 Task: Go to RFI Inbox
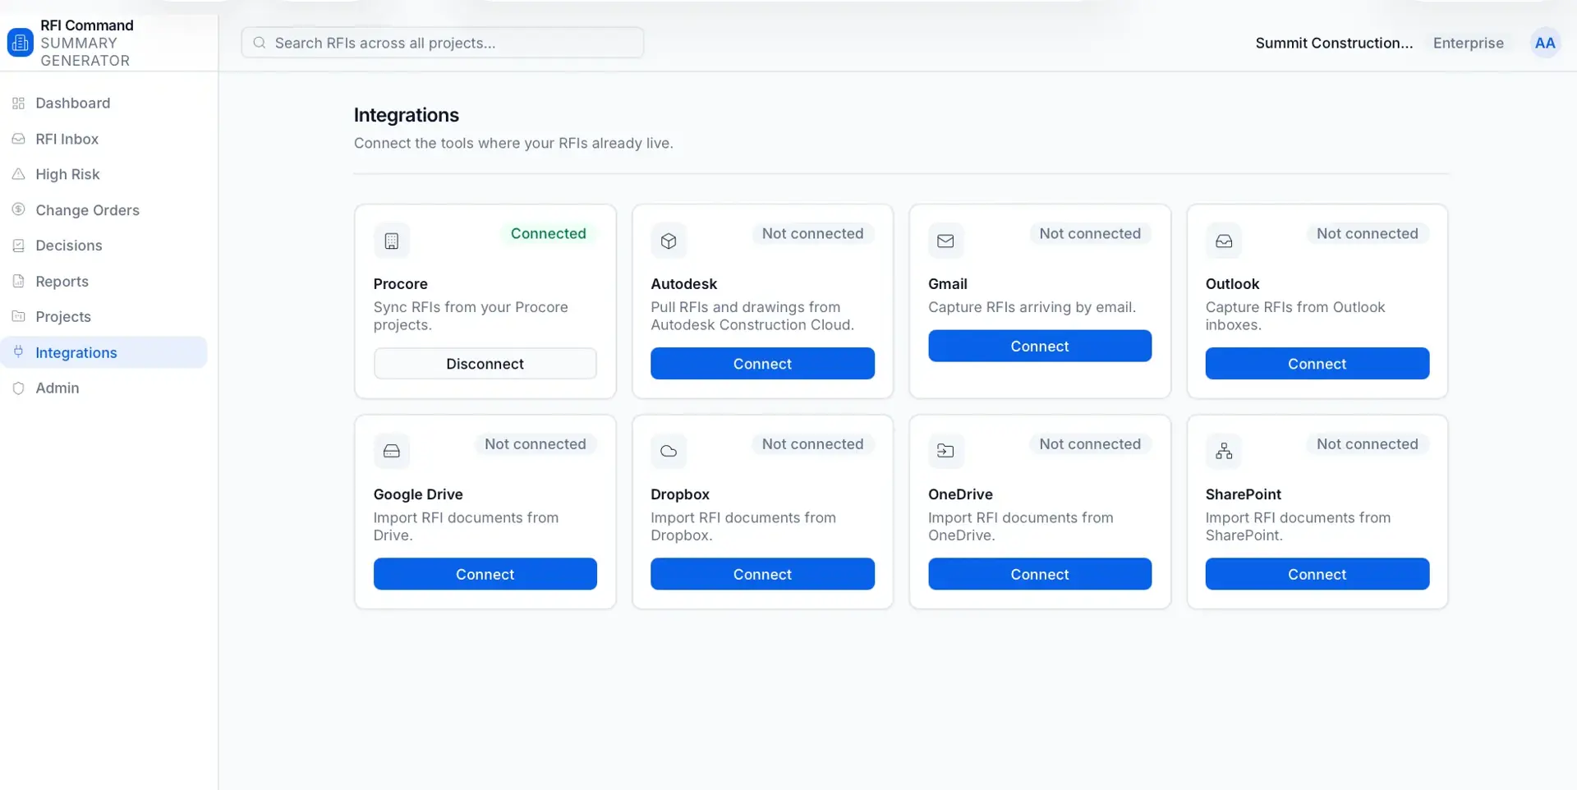pos(103,139)
